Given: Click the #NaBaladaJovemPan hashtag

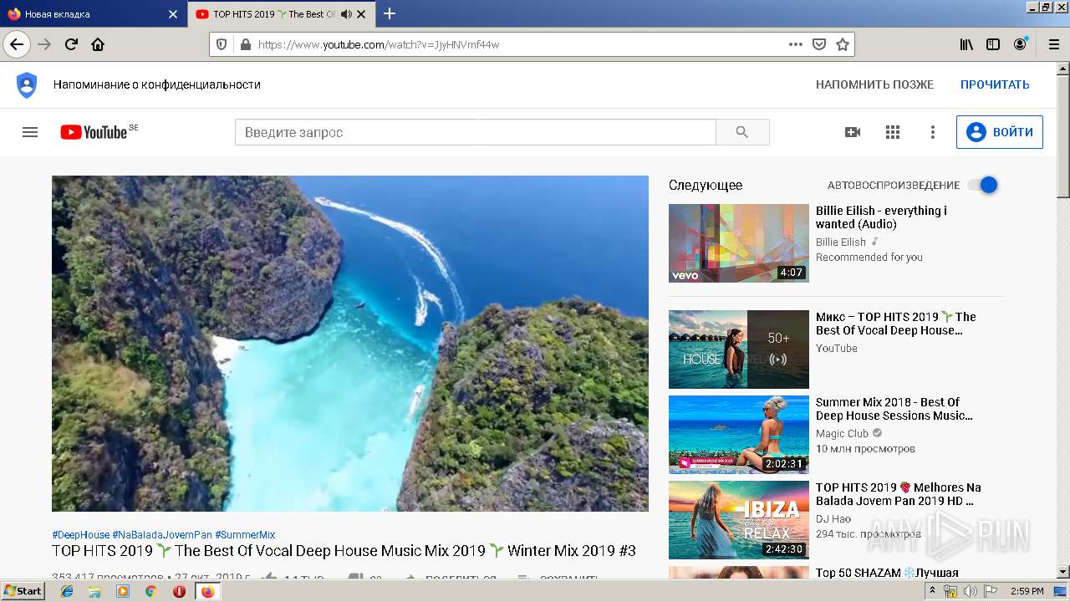Looking at the screenshot, I should click(162, 535).
